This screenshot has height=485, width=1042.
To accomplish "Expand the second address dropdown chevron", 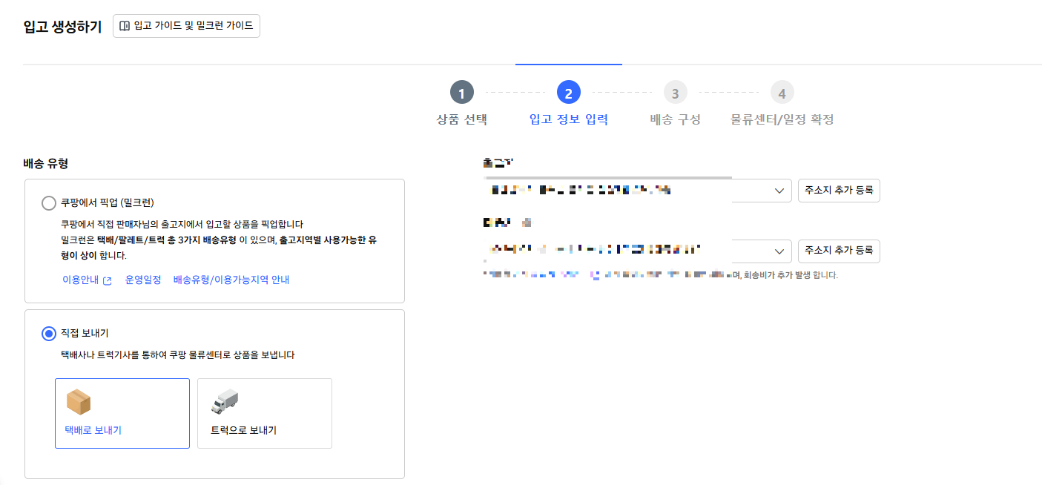I will (x=779, y=251).
